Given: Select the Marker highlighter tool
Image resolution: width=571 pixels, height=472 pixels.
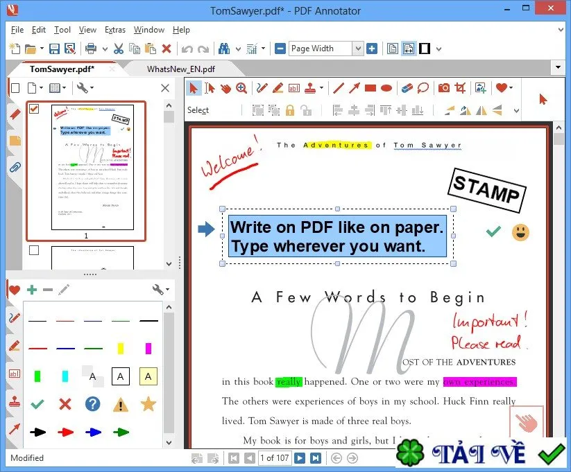Looking at the screenshot, I should point(278,88).
